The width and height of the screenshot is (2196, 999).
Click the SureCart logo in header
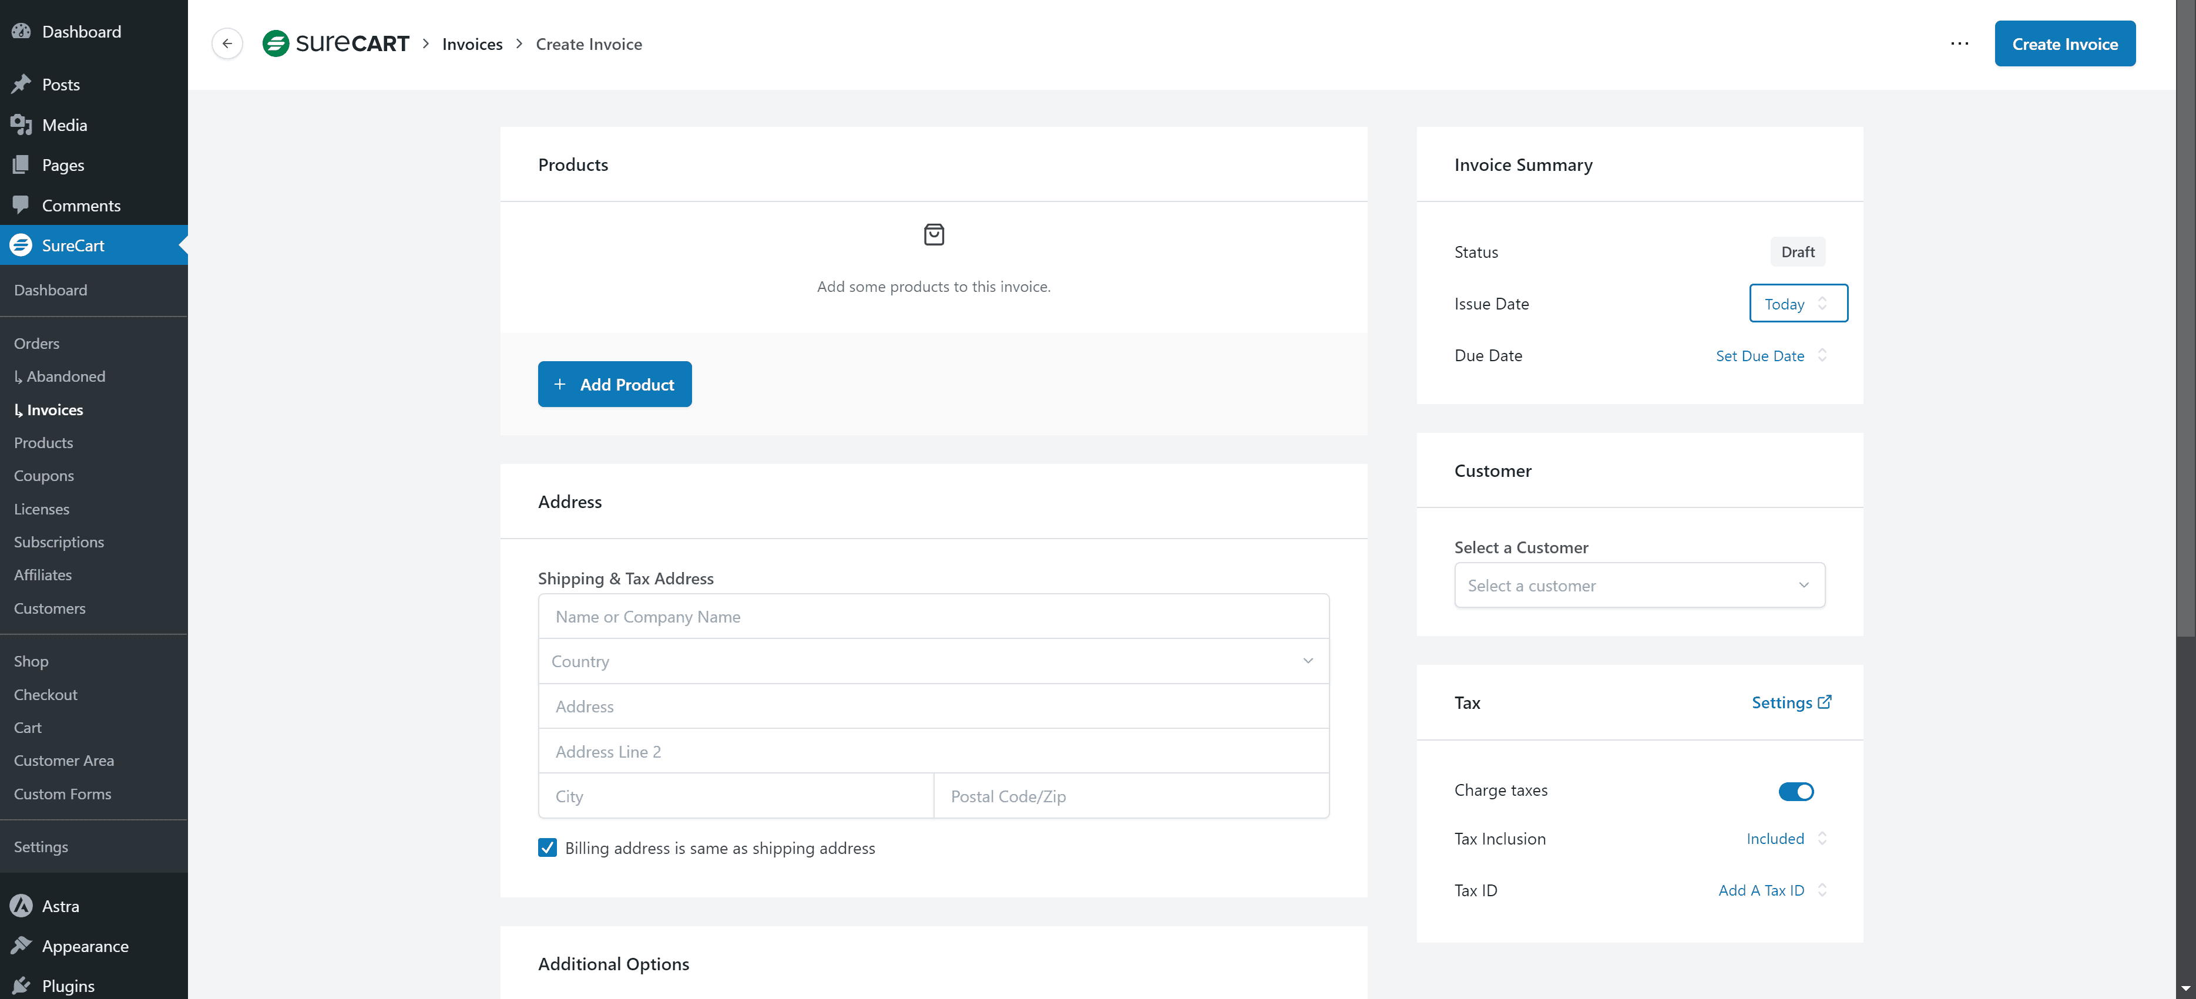point(336,43)
